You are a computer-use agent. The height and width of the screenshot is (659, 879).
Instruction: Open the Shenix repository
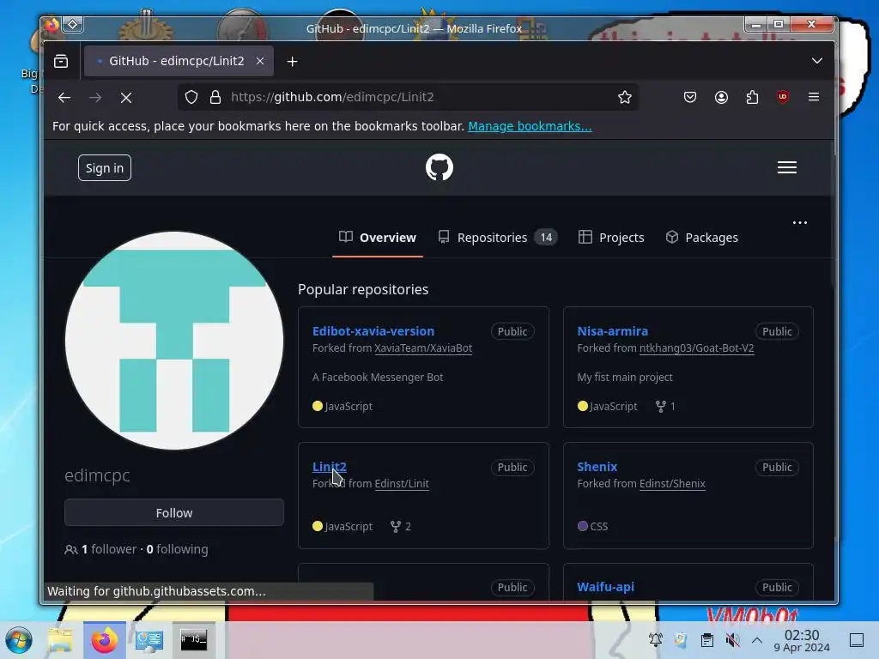click(597, 467)
